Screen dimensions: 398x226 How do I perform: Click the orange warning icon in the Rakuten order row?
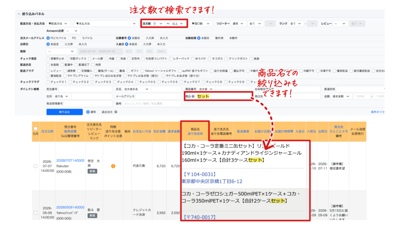point(113,166)
